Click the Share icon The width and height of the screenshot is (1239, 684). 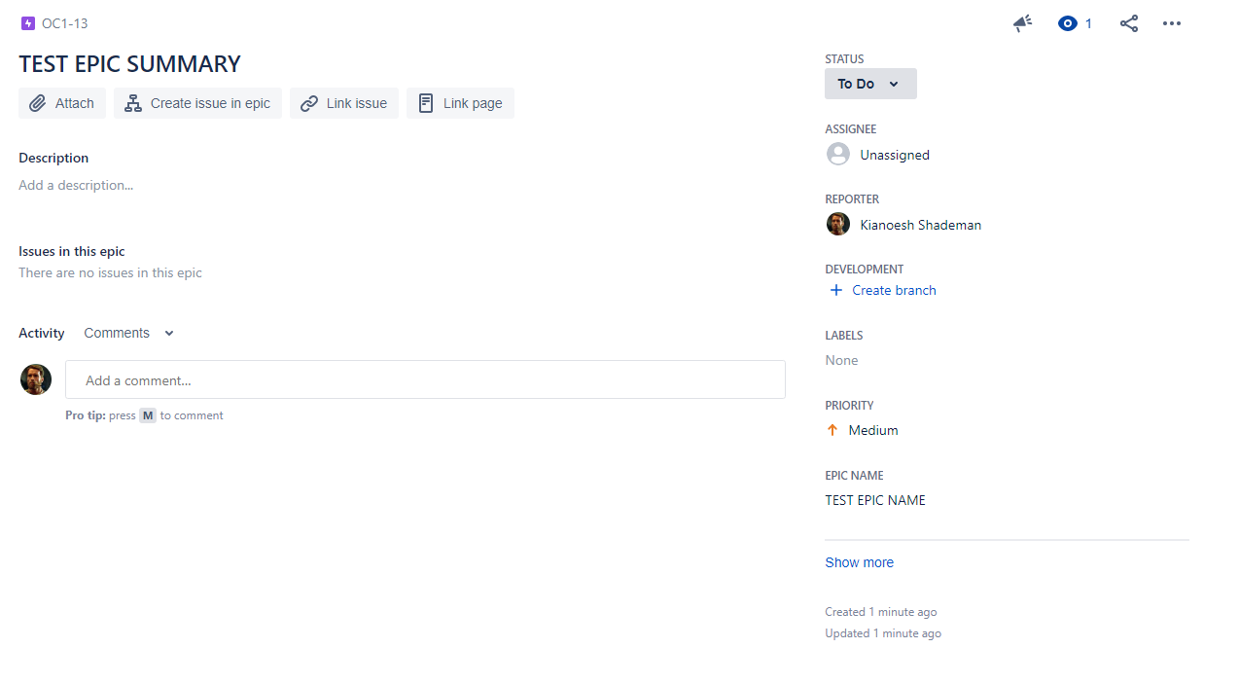click(1128, 23)
